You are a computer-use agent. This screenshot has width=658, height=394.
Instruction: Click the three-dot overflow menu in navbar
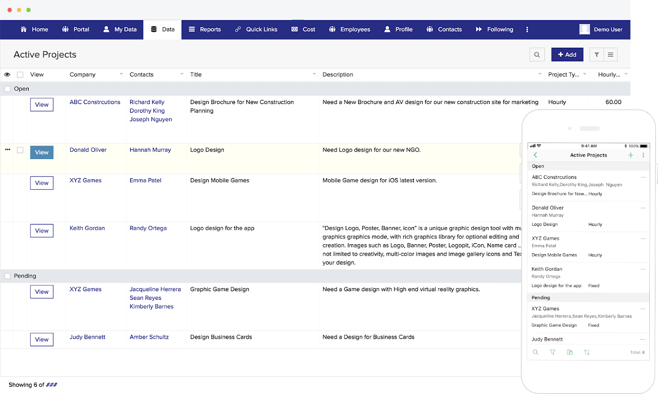coord(527,30)
